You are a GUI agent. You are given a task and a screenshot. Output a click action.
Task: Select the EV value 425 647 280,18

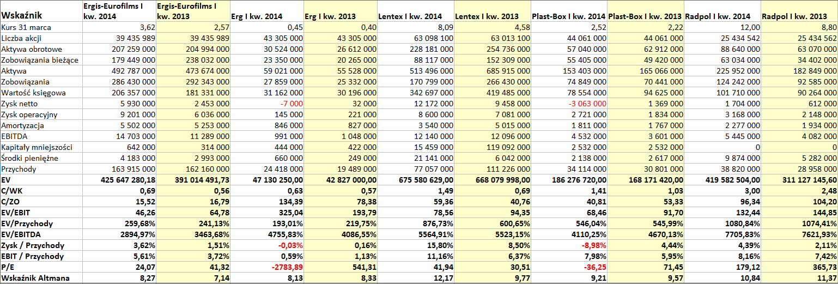[x=118, y=180]
